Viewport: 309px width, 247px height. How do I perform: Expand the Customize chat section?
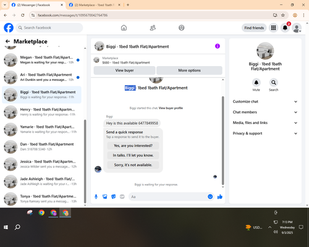[x=265, y=101]
